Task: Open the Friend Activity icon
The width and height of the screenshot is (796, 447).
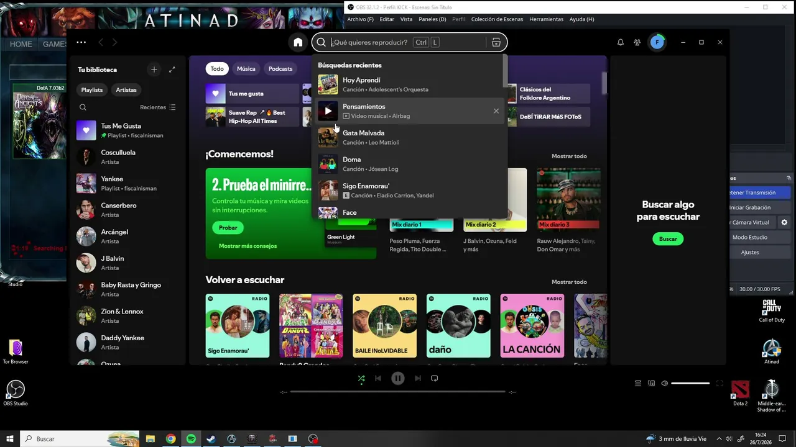Action: [637, 42]
